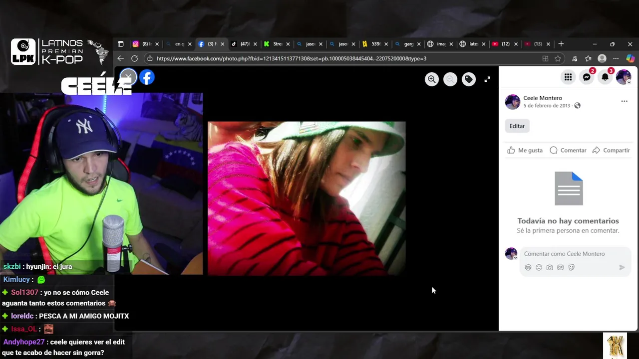Click 'Todavía no hay comentarios' text
The width and height of the screenshot is (639, 359).
click(568, 221)
